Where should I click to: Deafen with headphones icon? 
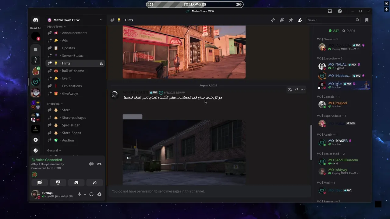(x=91, y=194)
